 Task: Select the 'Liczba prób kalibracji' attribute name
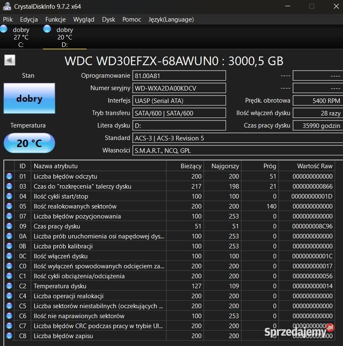tap(63, 246)
